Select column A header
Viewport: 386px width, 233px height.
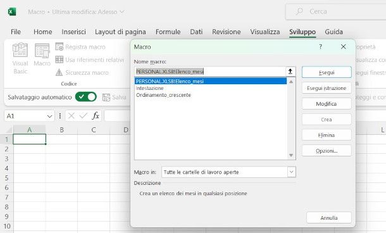coord(29,130)
